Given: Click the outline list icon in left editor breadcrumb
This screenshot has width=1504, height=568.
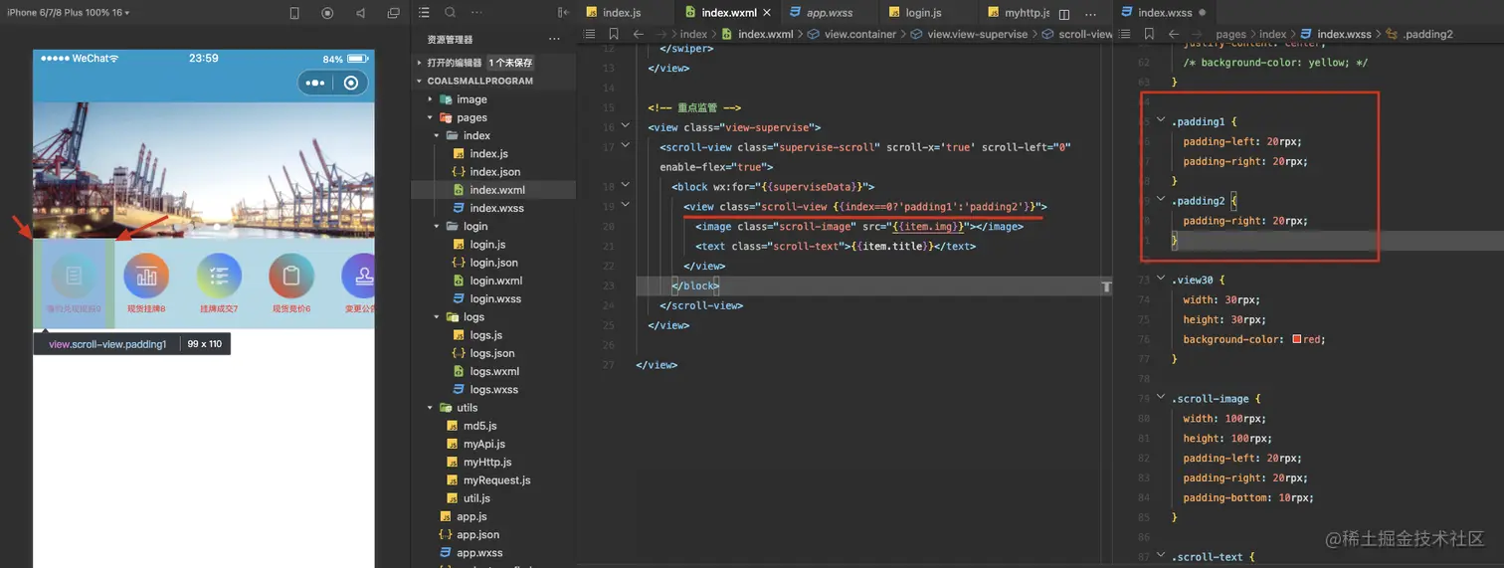Looking at the screenshot, I should click(589, 34).
